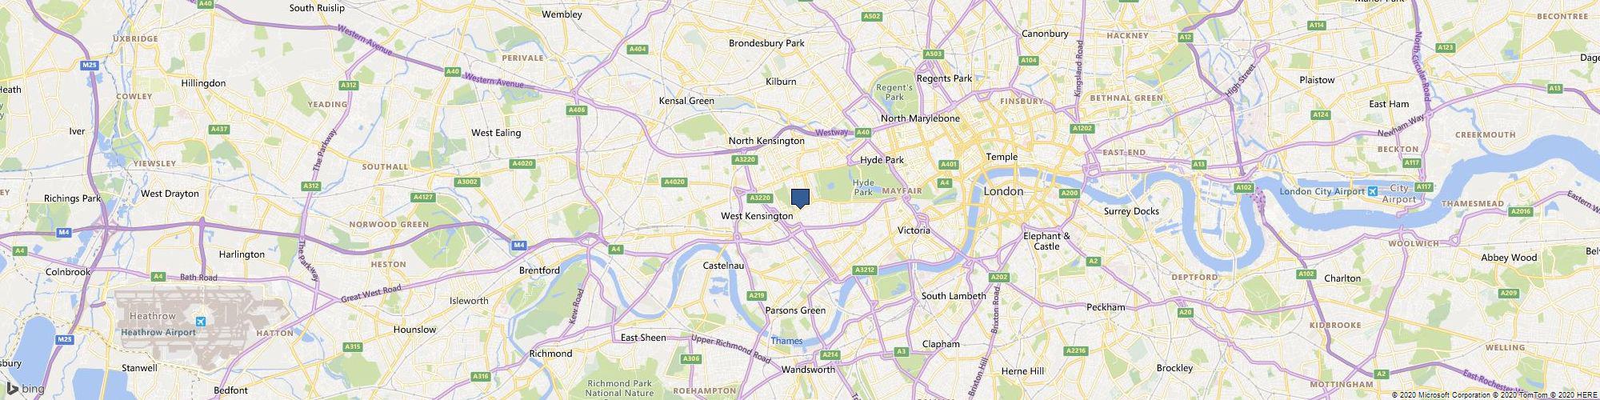The image size is (1600, 400).
Task: Click the A1202 road shield
Action: coord(1082,128)
